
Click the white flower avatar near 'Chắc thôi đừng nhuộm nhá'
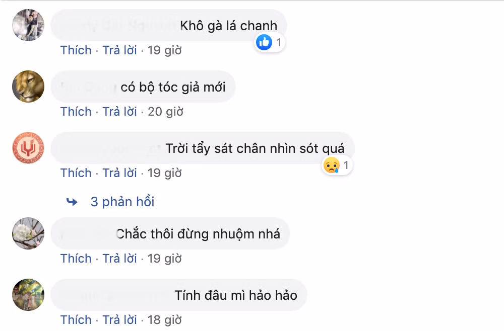pyautogui.click(x=28, y=233)
